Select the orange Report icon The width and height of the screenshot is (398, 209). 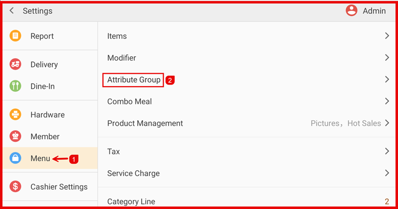pyautogui.click(x=16, y=36)
